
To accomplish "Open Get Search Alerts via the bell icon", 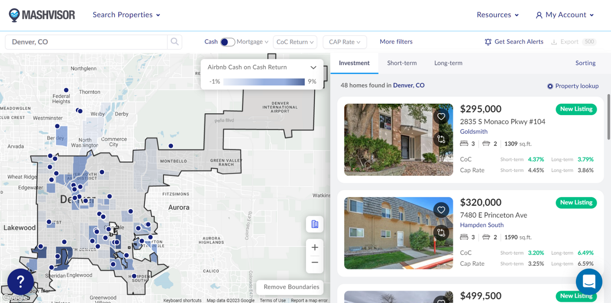I will (488, 42).
